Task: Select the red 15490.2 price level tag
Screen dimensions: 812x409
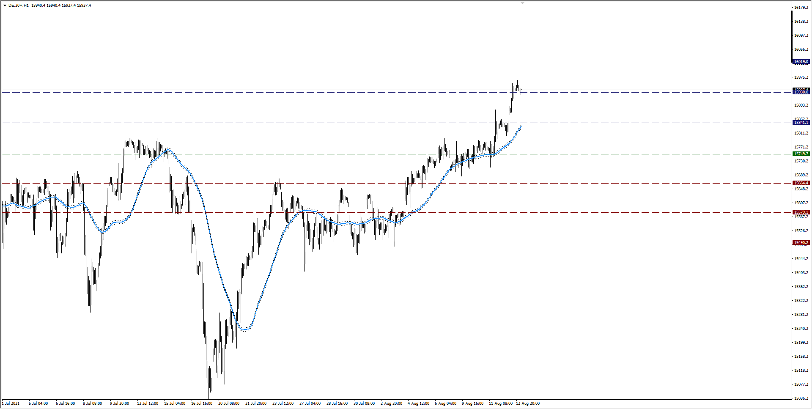Action: 801,243
